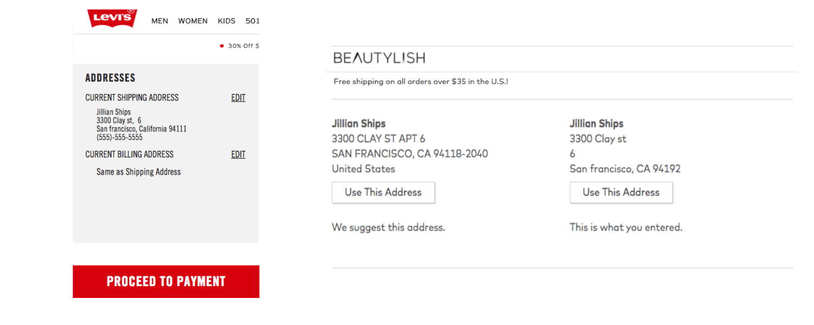
Task: Click the Beautylish logo
Action: pos(379,58)
